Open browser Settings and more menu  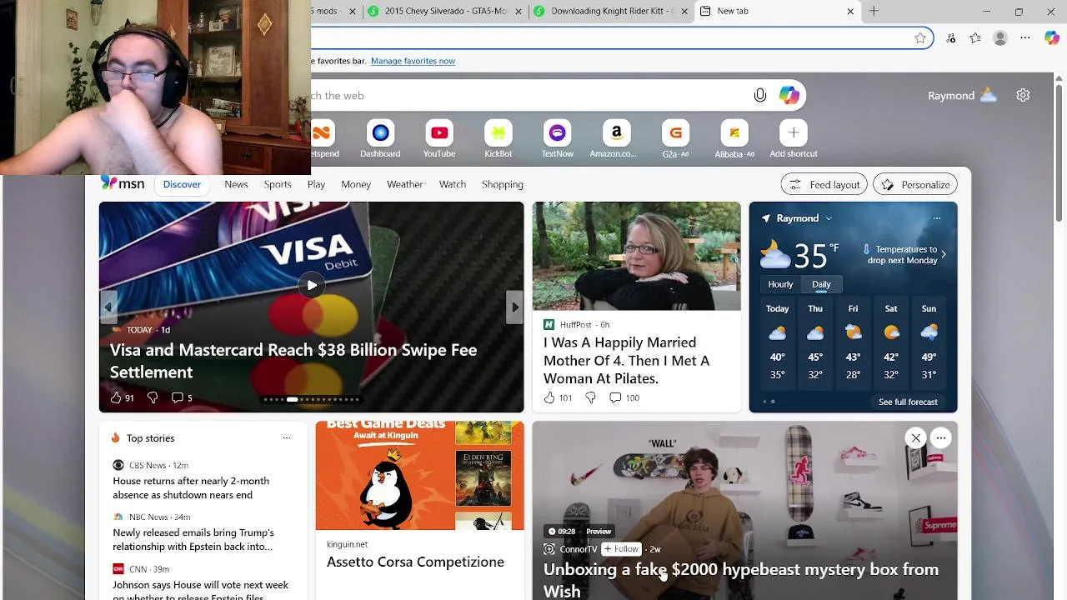point(1025,37)
